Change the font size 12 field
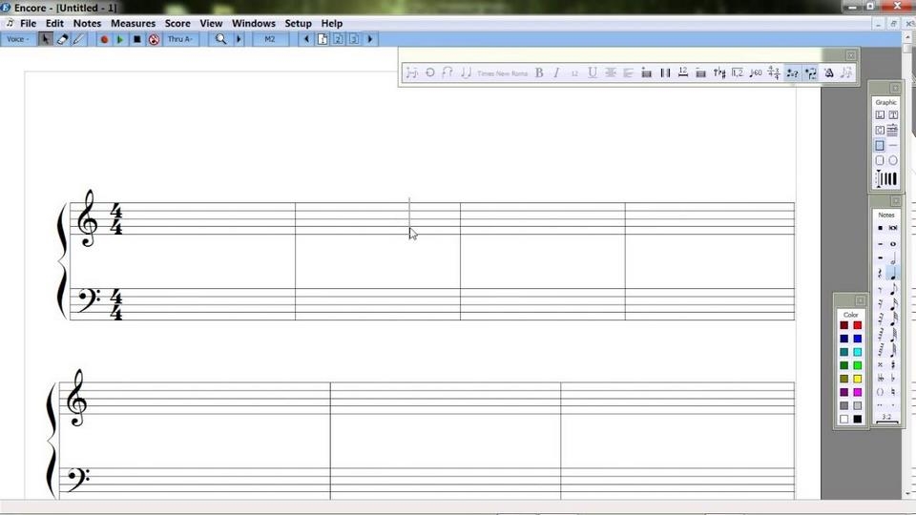The width and height of the screenshot is (916, 515). click(574, 73)
